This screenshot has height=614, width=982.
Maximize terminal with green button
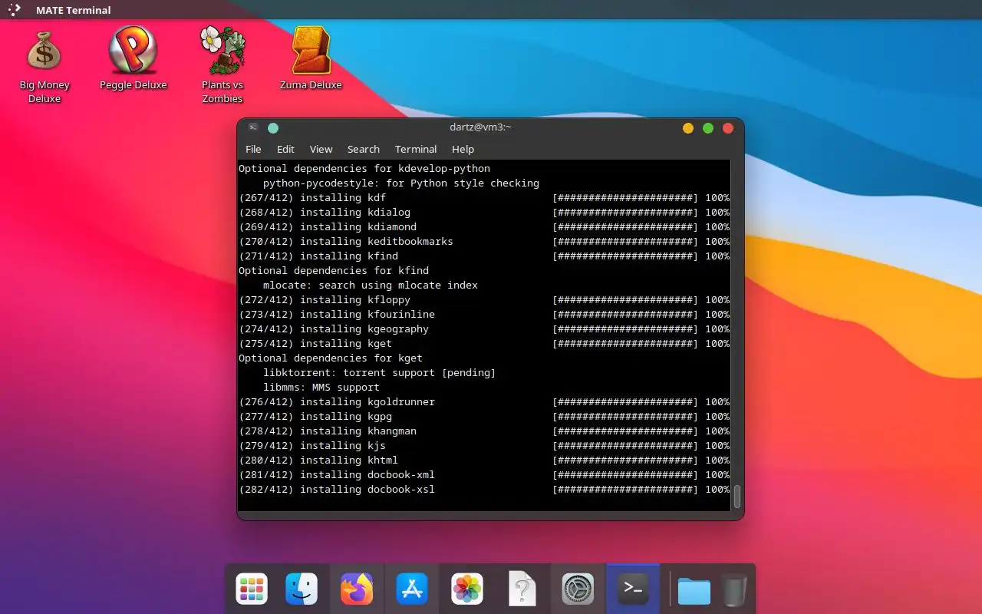(x=708, y=128)
